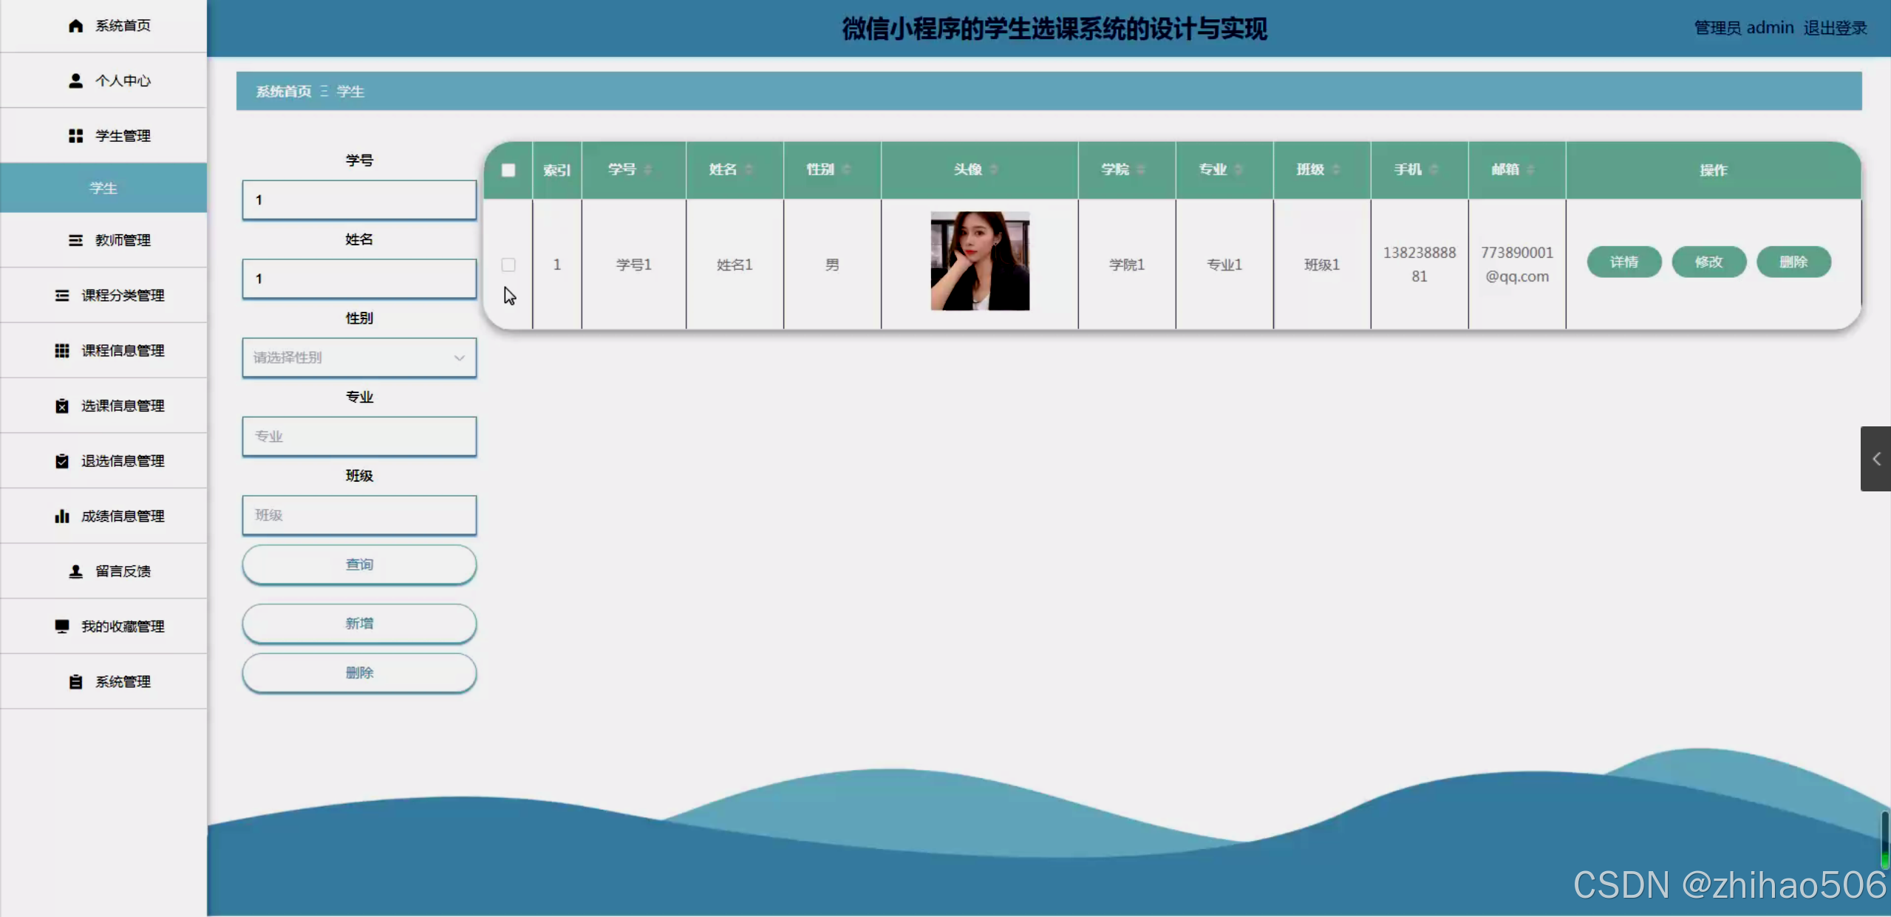Select the 教师管理 sidebar icon
The width and height of the screenshot is (1891, 917).
(x=76, y=240)
